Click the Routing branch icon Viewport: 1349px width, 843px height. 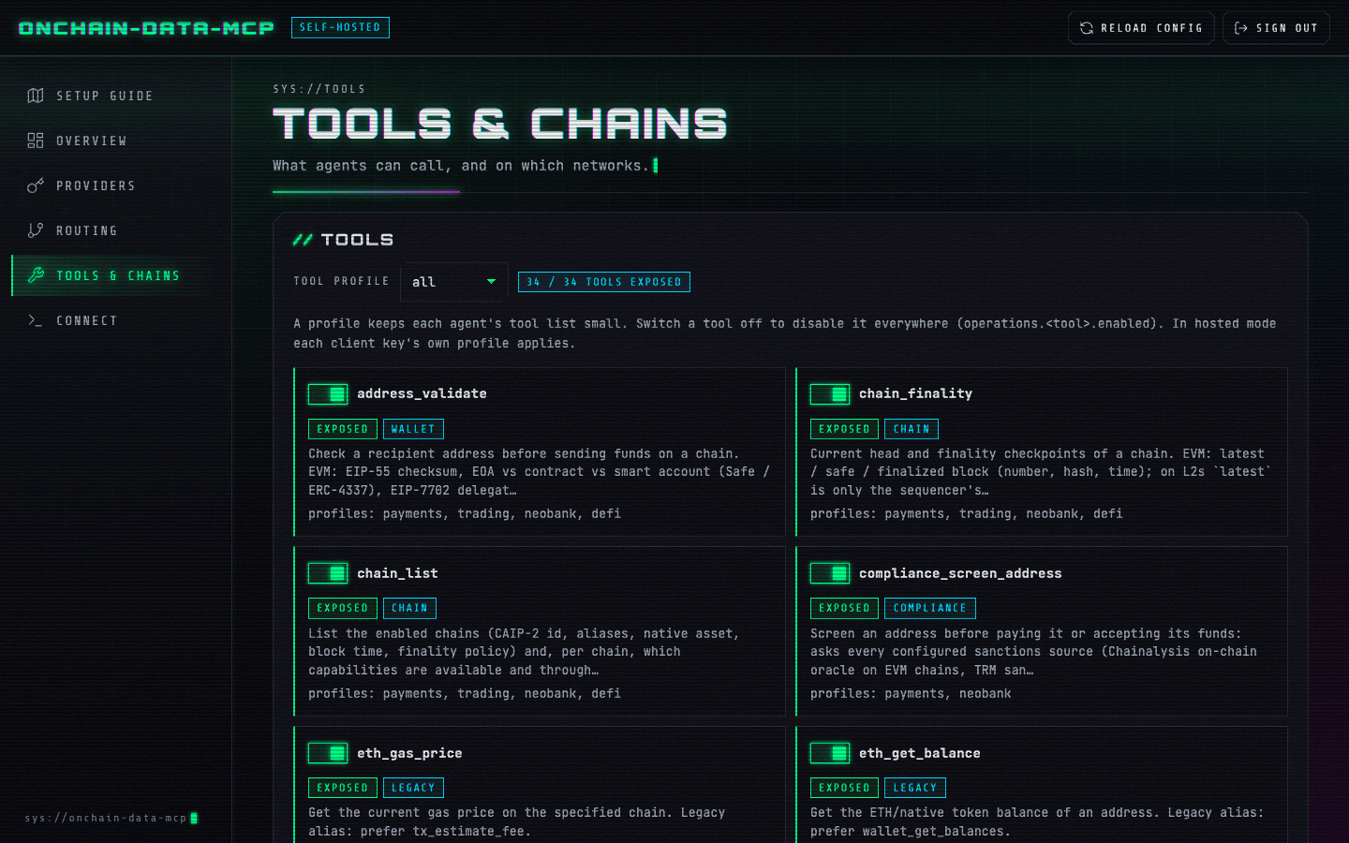click(x=36, y=230)
